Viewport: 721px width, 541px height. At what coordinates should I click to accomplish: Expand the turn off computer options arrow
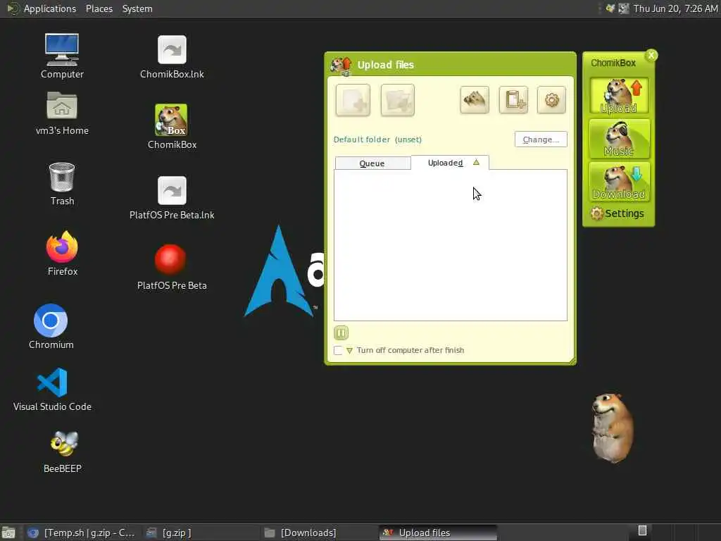[x=349, y=351]
